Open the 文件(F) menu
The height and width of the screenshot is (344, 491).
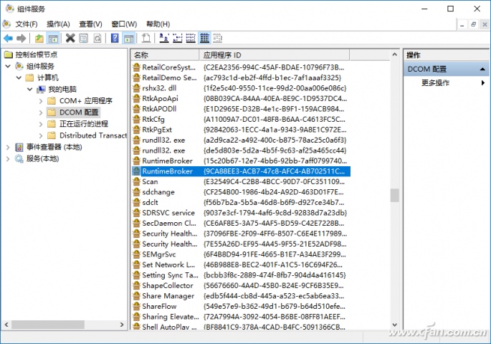[27, 24]
